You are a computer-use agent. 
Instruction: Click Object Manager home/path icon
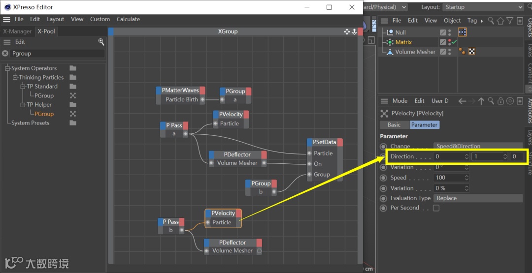[500, 21]
